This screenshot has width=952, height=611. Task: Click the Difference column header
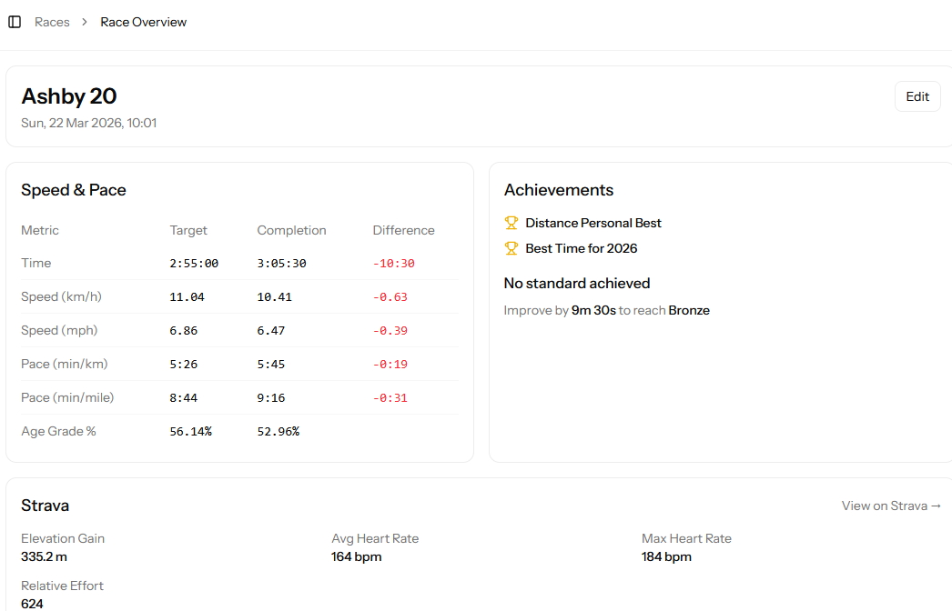403,230
